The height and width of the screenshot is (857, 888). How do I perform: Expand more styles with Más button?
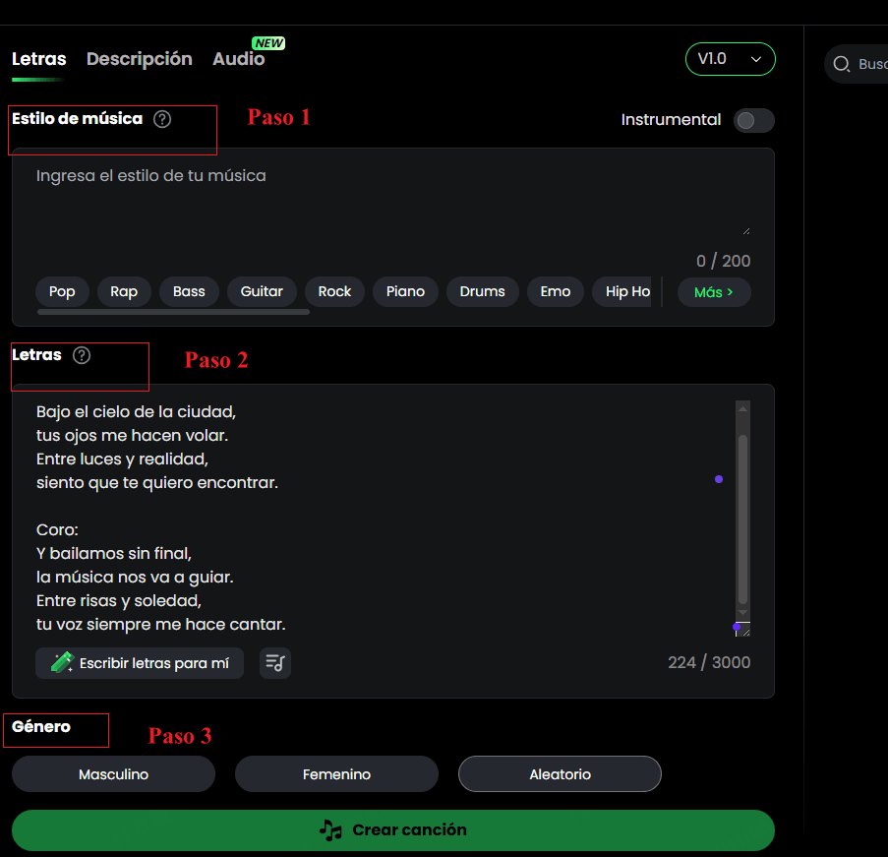tap(714, 292)
